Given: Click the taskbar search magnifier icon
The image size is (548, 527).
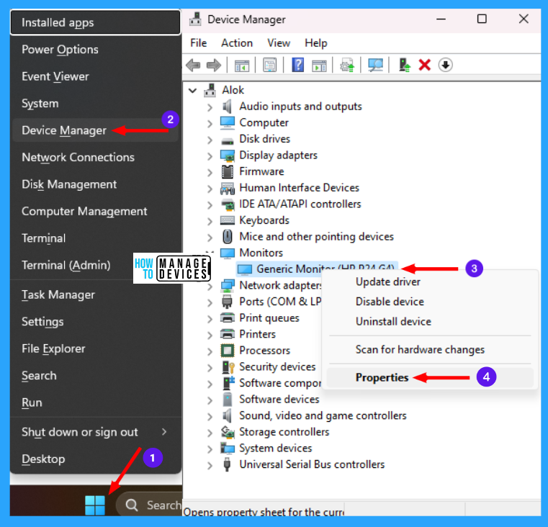Looking at the screenshot, I should 132,505.
